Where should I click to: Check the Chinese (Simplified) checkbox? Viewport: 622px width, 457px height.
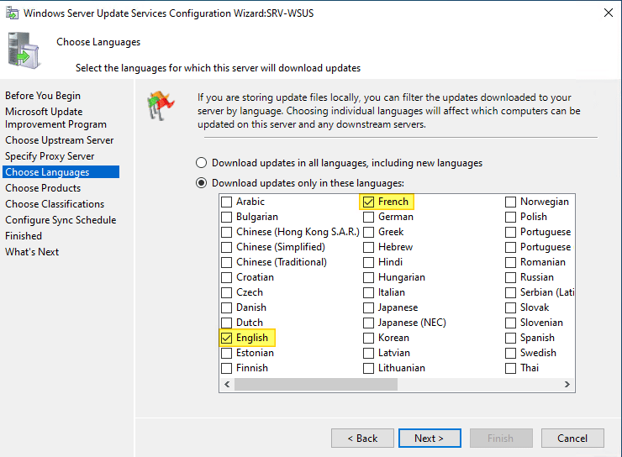pos(226,247)
